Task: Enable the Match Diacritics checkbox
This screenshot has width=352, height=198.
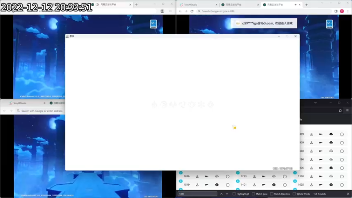Action: tap(271, 194)
